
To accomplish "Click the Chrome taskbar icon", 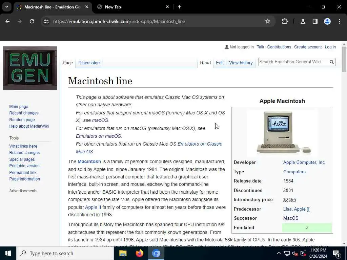I will pos(156,253).
